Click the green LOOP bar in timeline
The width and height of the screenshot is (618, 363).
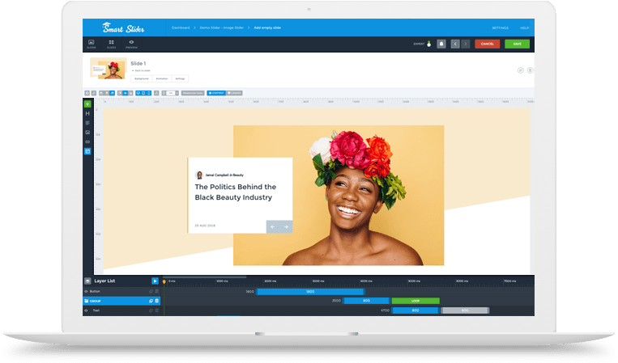click(x=416, y=301)
